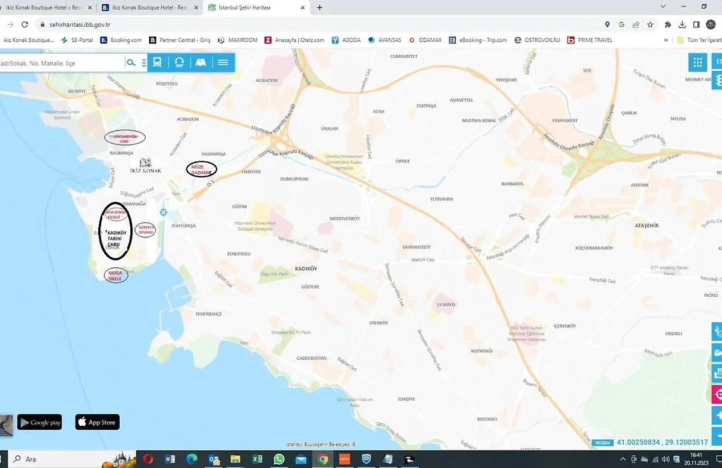
Task: Click the open map book icon
Action: (201, 62)
